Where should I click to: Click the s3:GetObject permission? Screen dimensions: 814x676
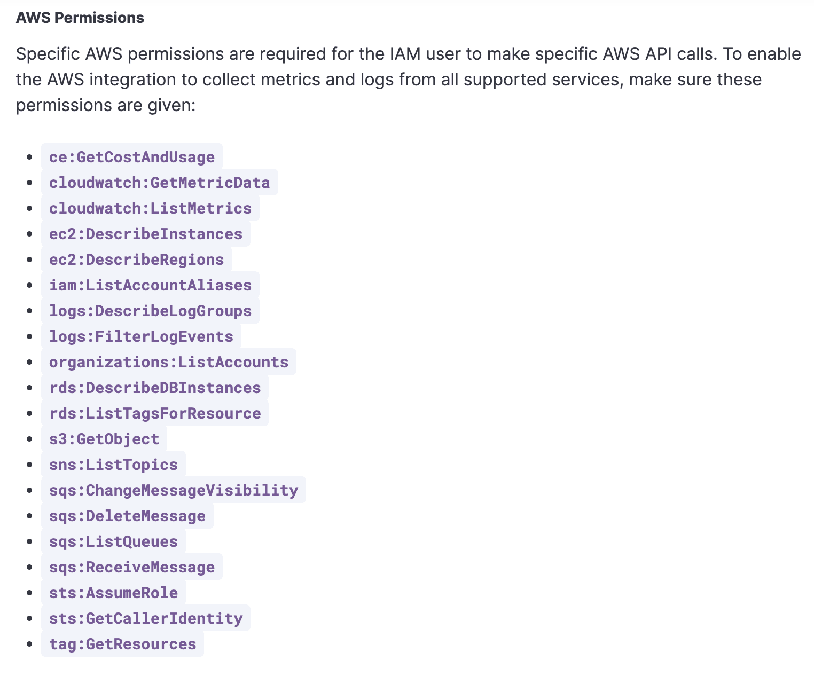click(x=104, y=439)
